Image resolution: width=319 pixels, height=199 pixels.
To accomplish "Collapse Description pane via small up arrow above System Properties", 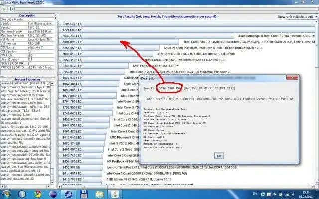I will (x=2, y=76).
